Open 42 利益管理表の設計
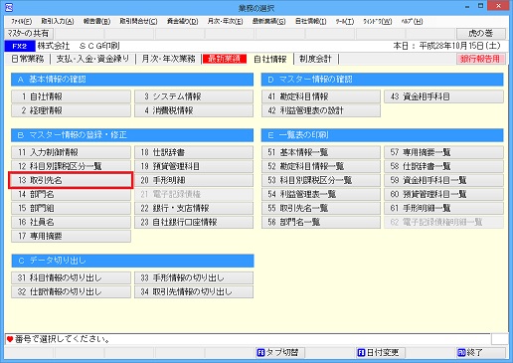The height and width of the screenshot is (363, 513). point(321,110)
